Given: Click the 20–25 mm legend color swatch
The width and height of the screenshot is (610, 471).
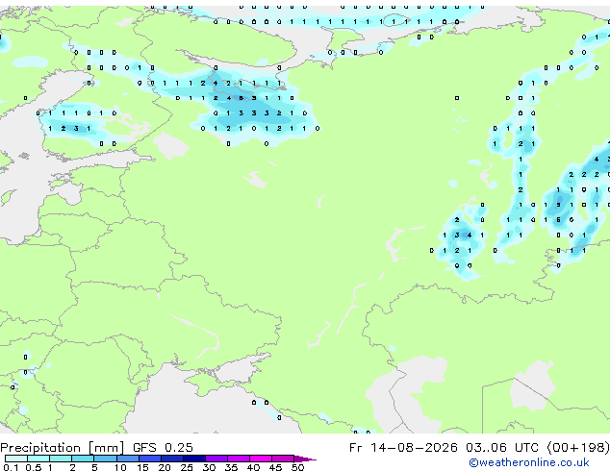Looking at the screenshot, I should pos(172,459).
